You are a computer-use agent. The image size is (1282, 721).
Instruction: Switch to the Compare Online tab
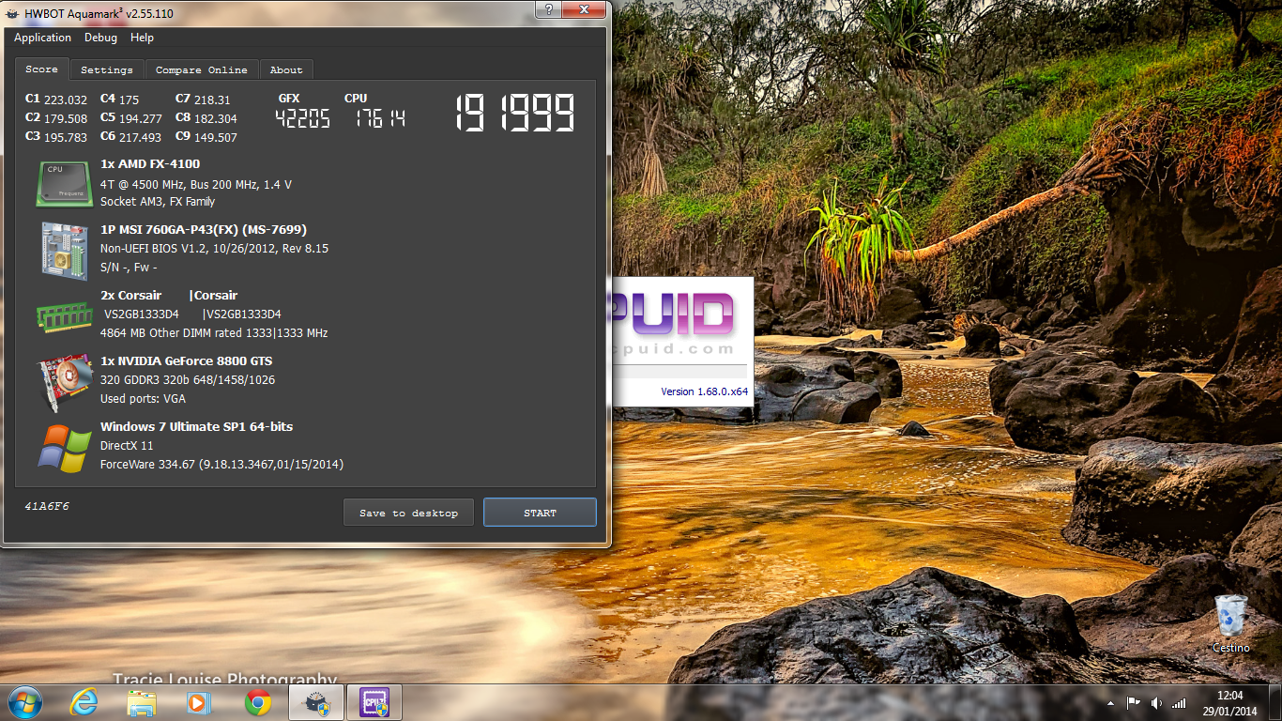[x=202, y=70]
